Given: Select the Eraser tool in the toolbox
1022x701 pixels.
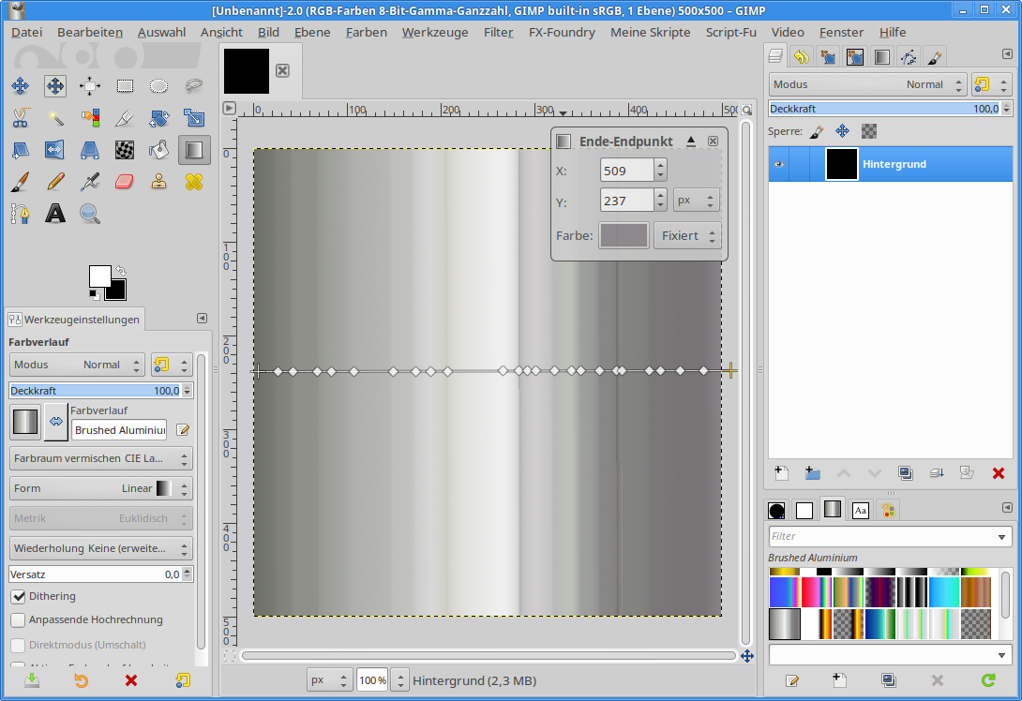Looking at the screenshot, I should point(125,181).
